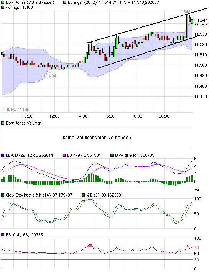Viewport: 209px width, 277px height.
Task: Click the 'RSI (14): 68,129335' label
Action: 24,235
